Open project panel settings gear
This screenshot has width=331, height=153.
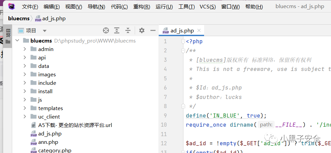point(142,30)
